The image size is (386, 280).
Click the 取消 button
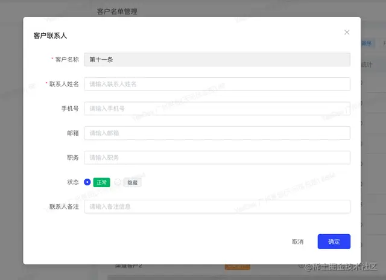click(297, 241)
